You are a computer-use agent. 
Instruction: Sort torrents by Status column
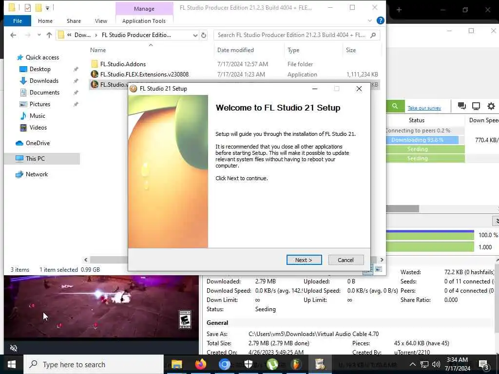pos(417,120)
